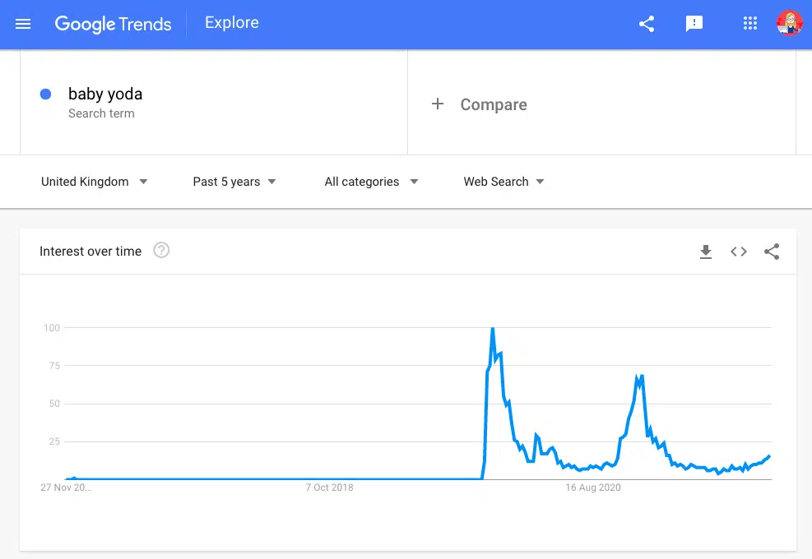Expand the All categories dropdown

371,182
